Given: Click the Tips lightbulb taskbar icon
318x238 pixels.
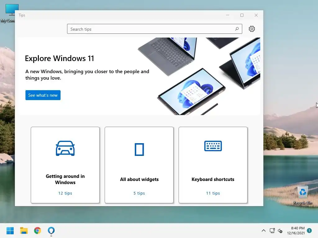Looking at the screenshot, I should click(x=51, y=231).
